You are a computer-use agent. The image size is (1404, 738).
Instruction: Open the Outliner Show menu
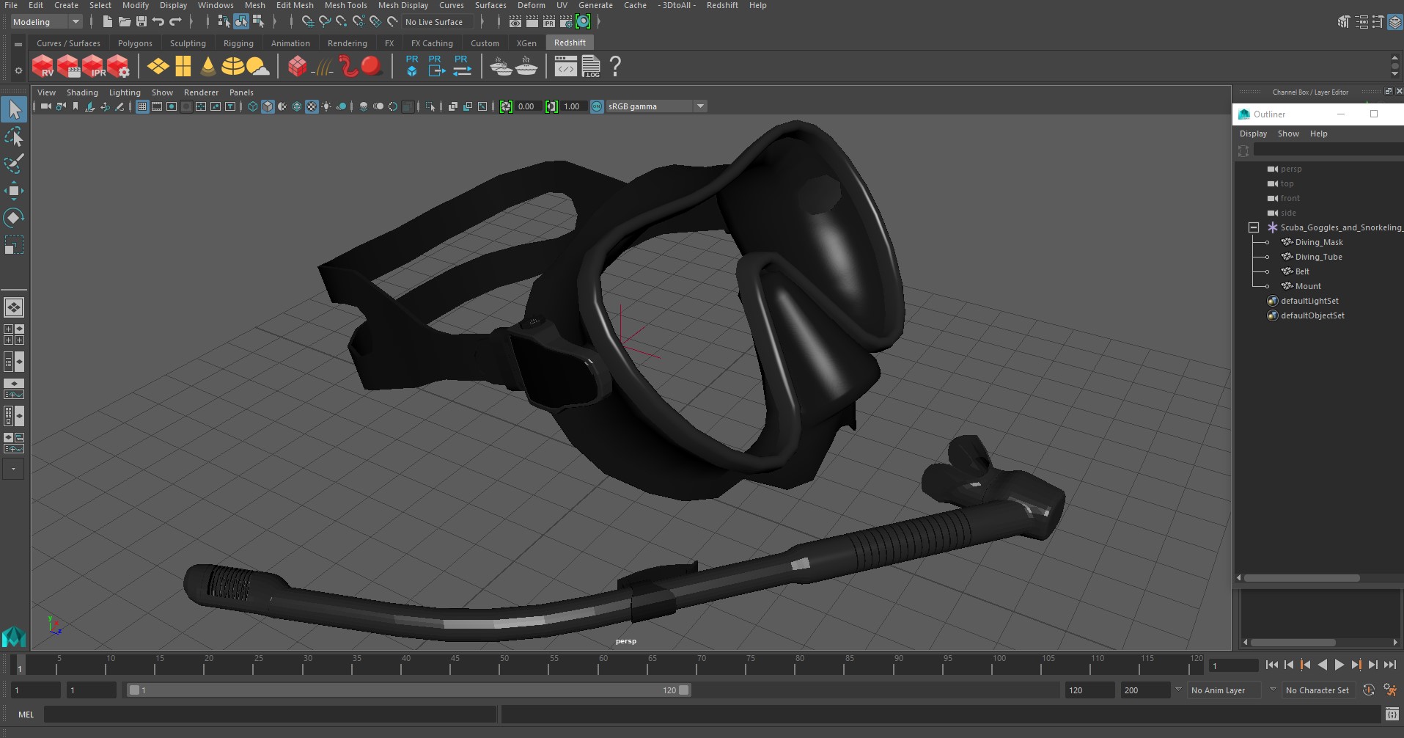point(1288,134)
